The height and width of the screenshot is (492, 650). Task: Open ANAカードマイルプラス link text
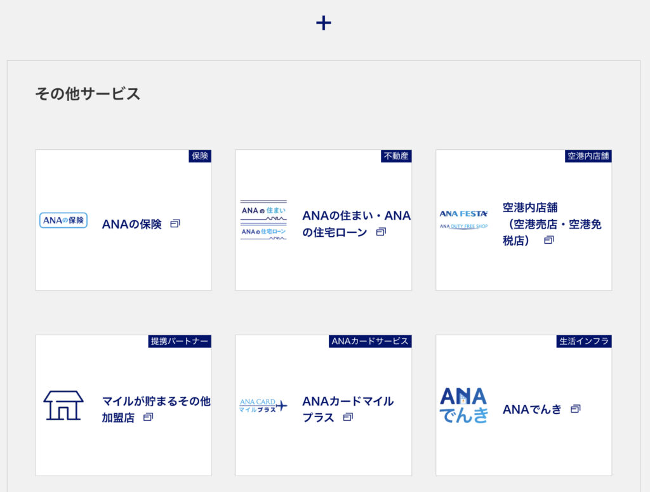[x=347, y=409]
